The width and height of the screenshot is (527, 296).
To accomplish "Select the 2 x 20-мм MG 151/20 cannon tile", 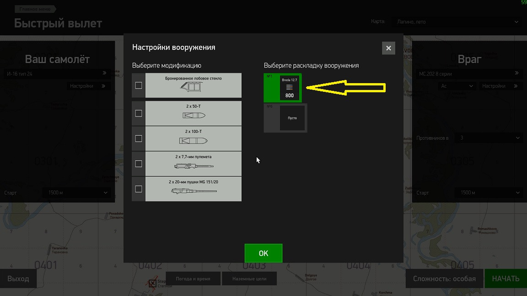I will point(193,189).
